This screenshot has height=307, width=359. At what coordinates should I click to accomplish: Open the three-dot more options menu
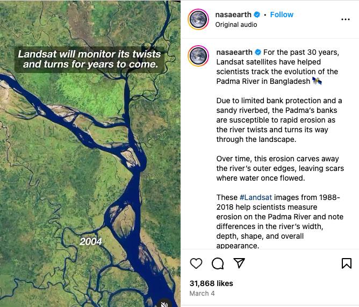coord(346,19)
